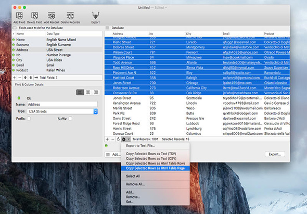The height and width of the screenshot is (214, 307).
Task: Click the minus icon below the records table
Action: (113, 140)
